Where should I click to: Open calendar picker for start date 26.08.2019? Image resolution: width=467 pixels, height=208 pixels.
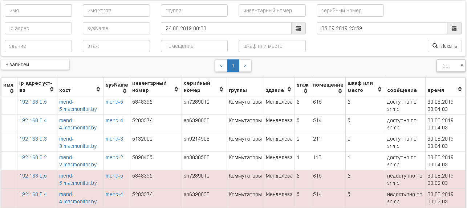pyautogui.click(x=298, y=28)
